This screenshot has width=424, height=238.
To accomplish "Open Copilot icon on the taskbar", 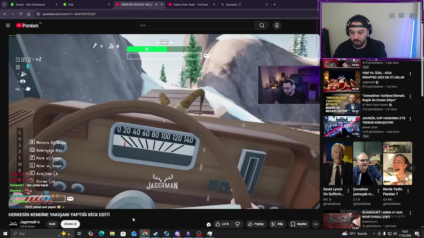I will pos(91,234).
